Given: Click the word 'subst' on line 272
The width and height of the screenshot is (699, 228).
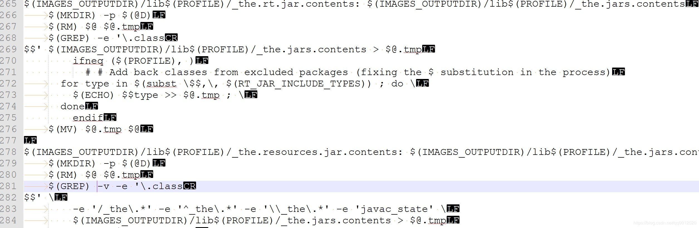Looking at the screenshot, I should click(x=162, y=84).
